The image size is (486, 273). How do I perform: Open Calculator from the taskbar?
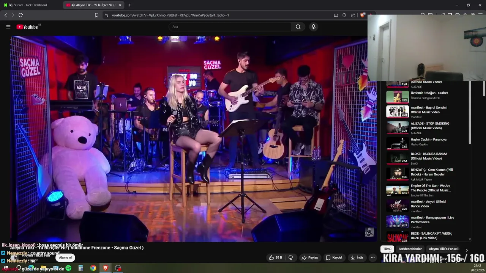(80, 268)
